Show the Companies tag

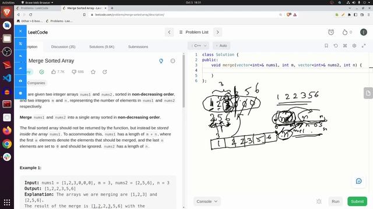point(36,83)
